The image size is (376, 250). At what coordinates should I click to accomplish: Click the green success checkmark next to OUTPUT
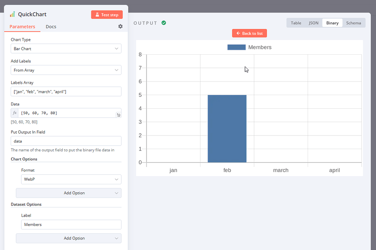pos(163,22)
